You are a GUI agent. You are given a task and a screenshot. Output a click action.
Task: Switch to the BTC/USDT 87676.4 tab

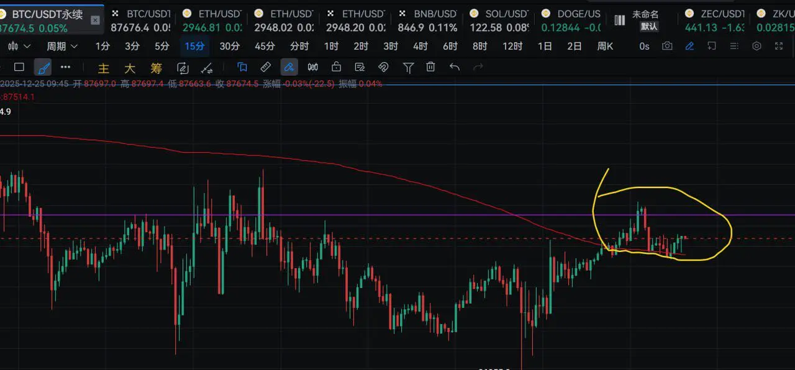click(x=140, y=20)
